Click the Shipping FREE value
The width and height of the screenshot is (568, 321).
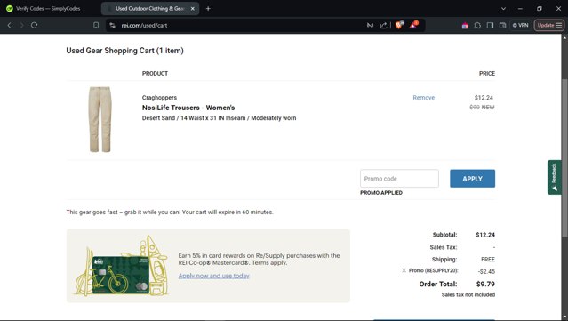(488, 260)
